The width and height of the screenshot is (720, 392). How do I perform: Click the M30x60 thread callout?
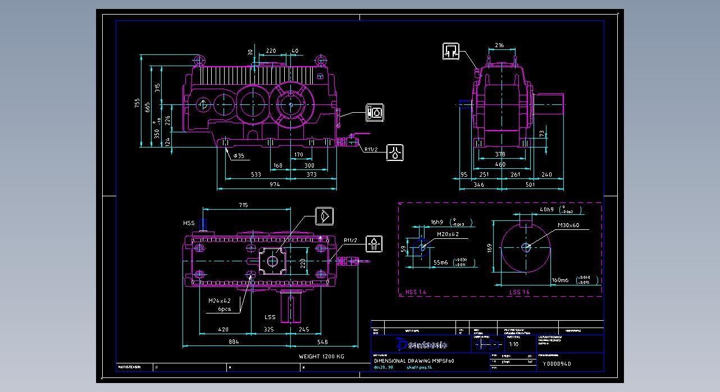(x=568, y=225)
